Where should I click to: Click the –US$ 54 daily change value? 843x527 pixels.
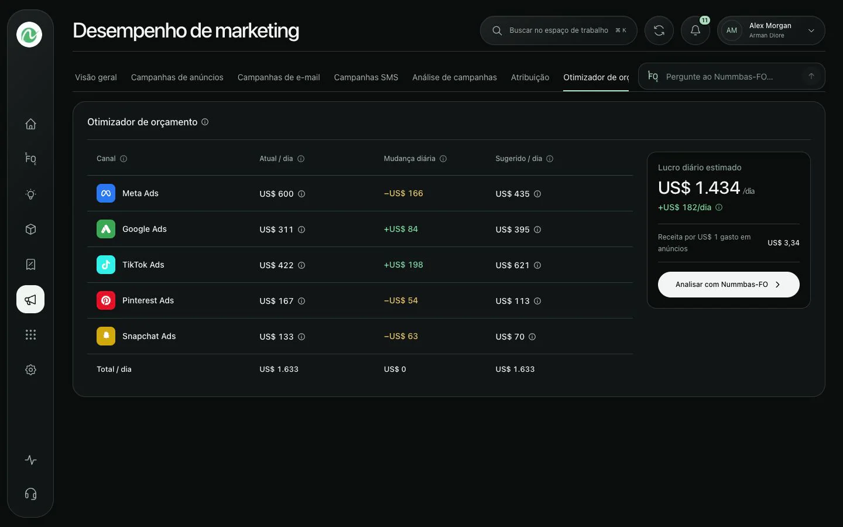pos(401,300)
